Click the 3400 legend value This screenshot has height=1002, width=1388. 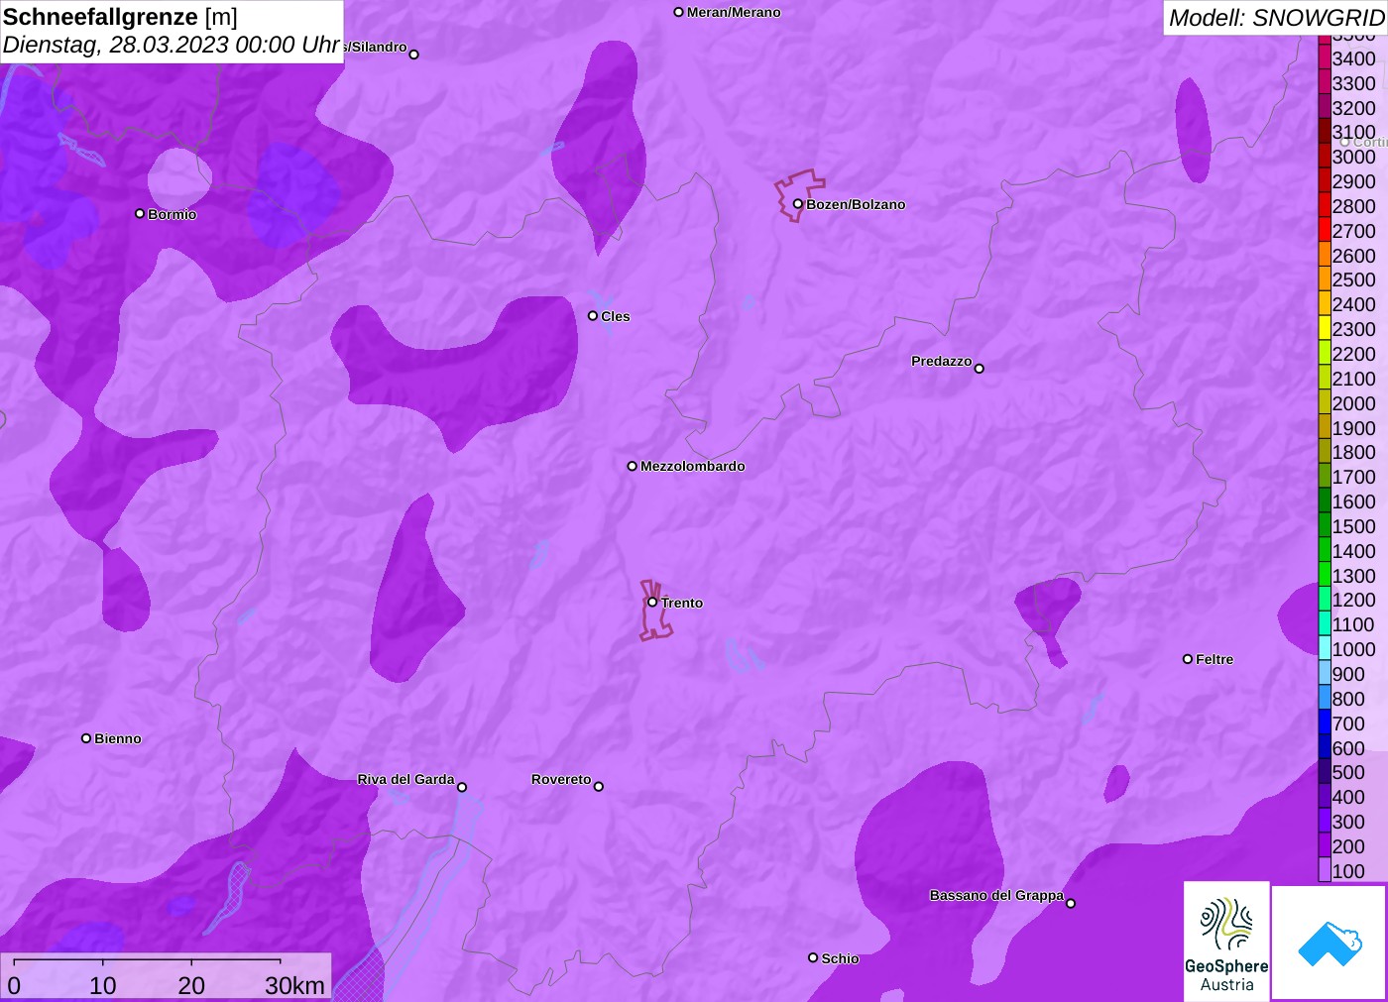[x=1353, y=58]
